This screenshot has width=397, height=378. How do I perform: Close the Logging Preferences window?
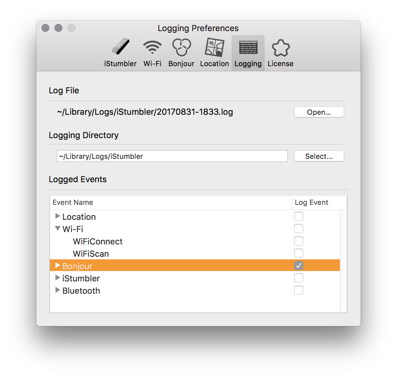click(45, 28)
